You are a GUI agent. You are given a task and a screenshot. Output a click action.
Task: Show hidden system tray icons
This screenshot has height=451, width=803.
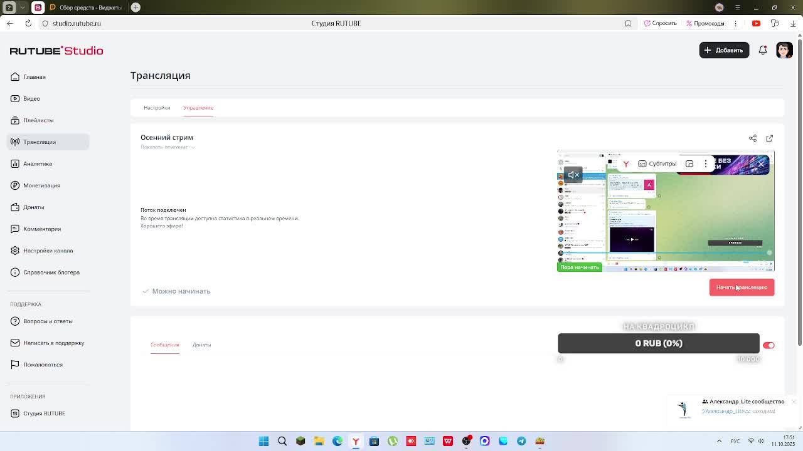point(719,441)
